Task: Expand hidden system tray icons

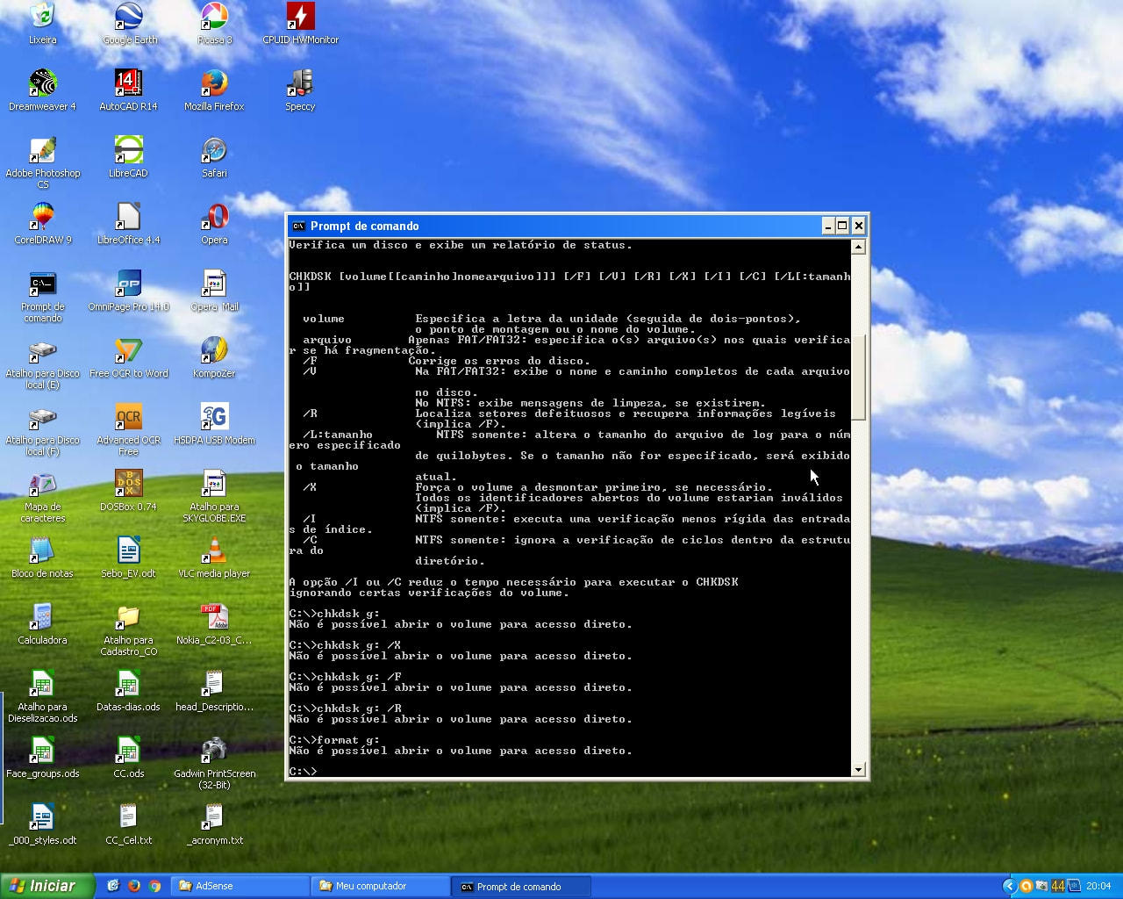Action: pos(1009,886)
